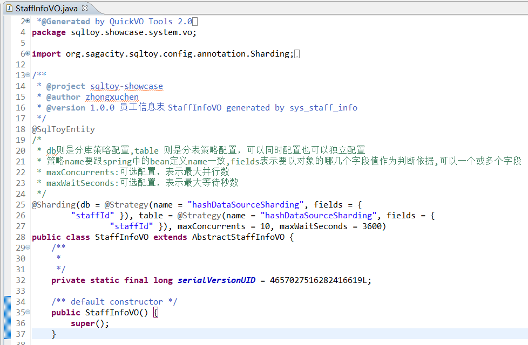Viewport: 528px width, 345px height.
Task: Expand the folded header comment at line 2
Action: tap(28, 21)
